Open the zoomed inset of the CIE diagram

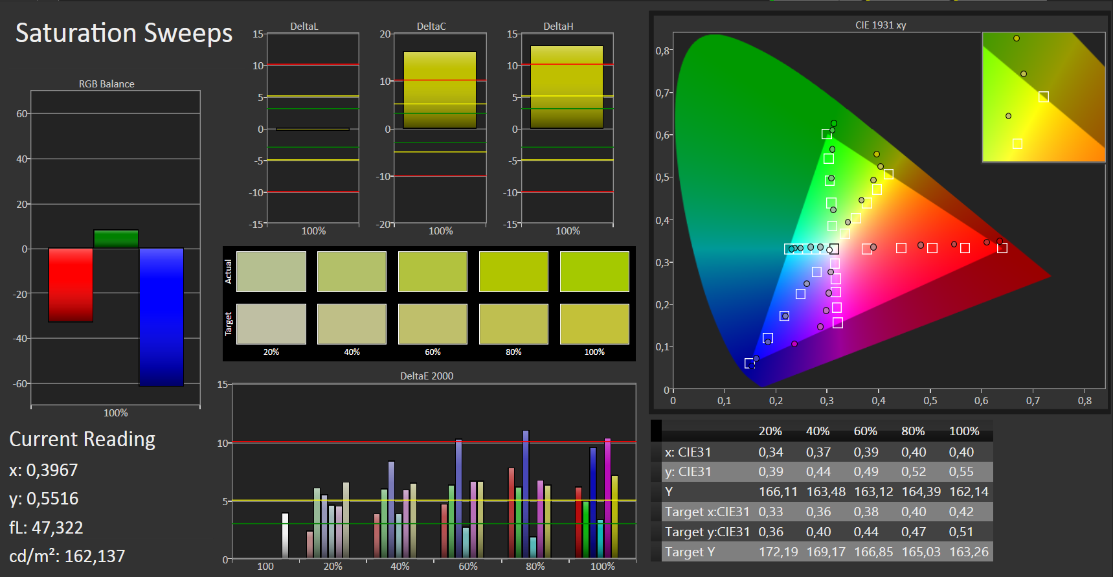click(1044, 97)
